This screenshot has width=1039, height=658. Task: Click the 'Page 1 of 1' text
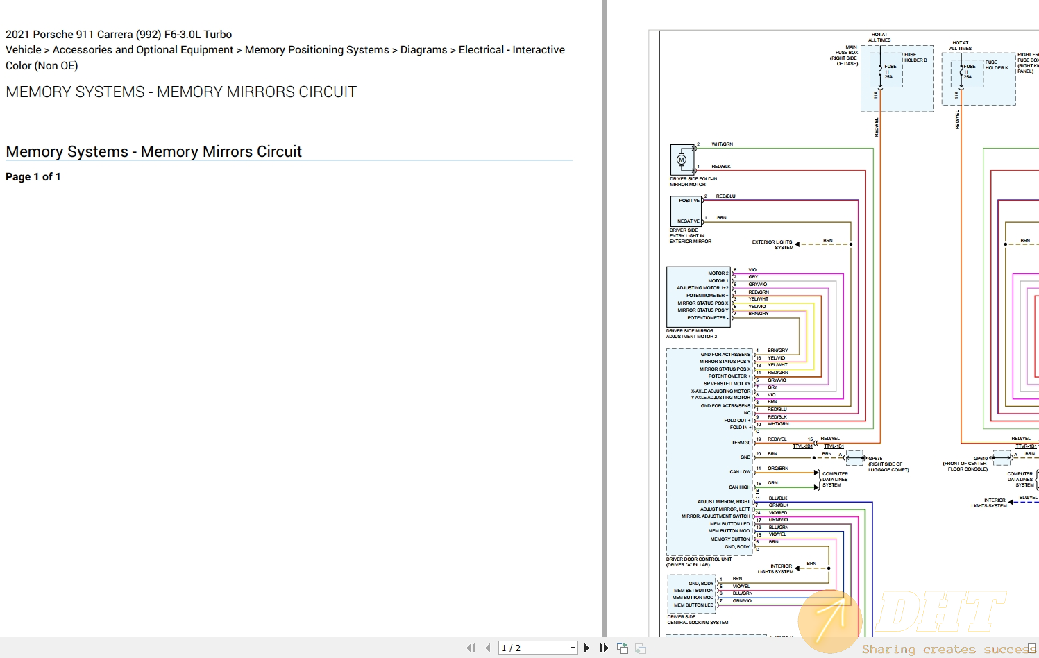[33, 177]
